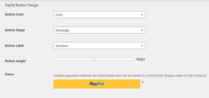
Task: Click the Button Height slider thumb
Action: [94, 59]
